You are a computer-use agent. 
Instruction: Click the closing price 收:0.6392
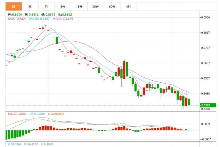65,15
